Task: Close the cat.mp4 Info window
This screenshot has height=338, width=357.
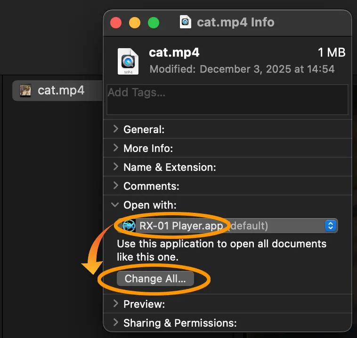Action: click(116, 23)
